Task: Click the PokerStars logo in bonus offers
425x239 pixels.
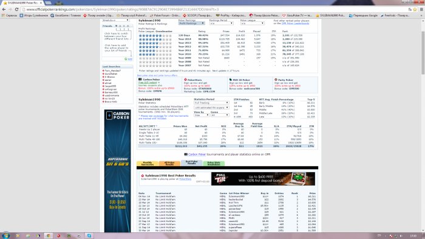Action: tap(185, 80)
